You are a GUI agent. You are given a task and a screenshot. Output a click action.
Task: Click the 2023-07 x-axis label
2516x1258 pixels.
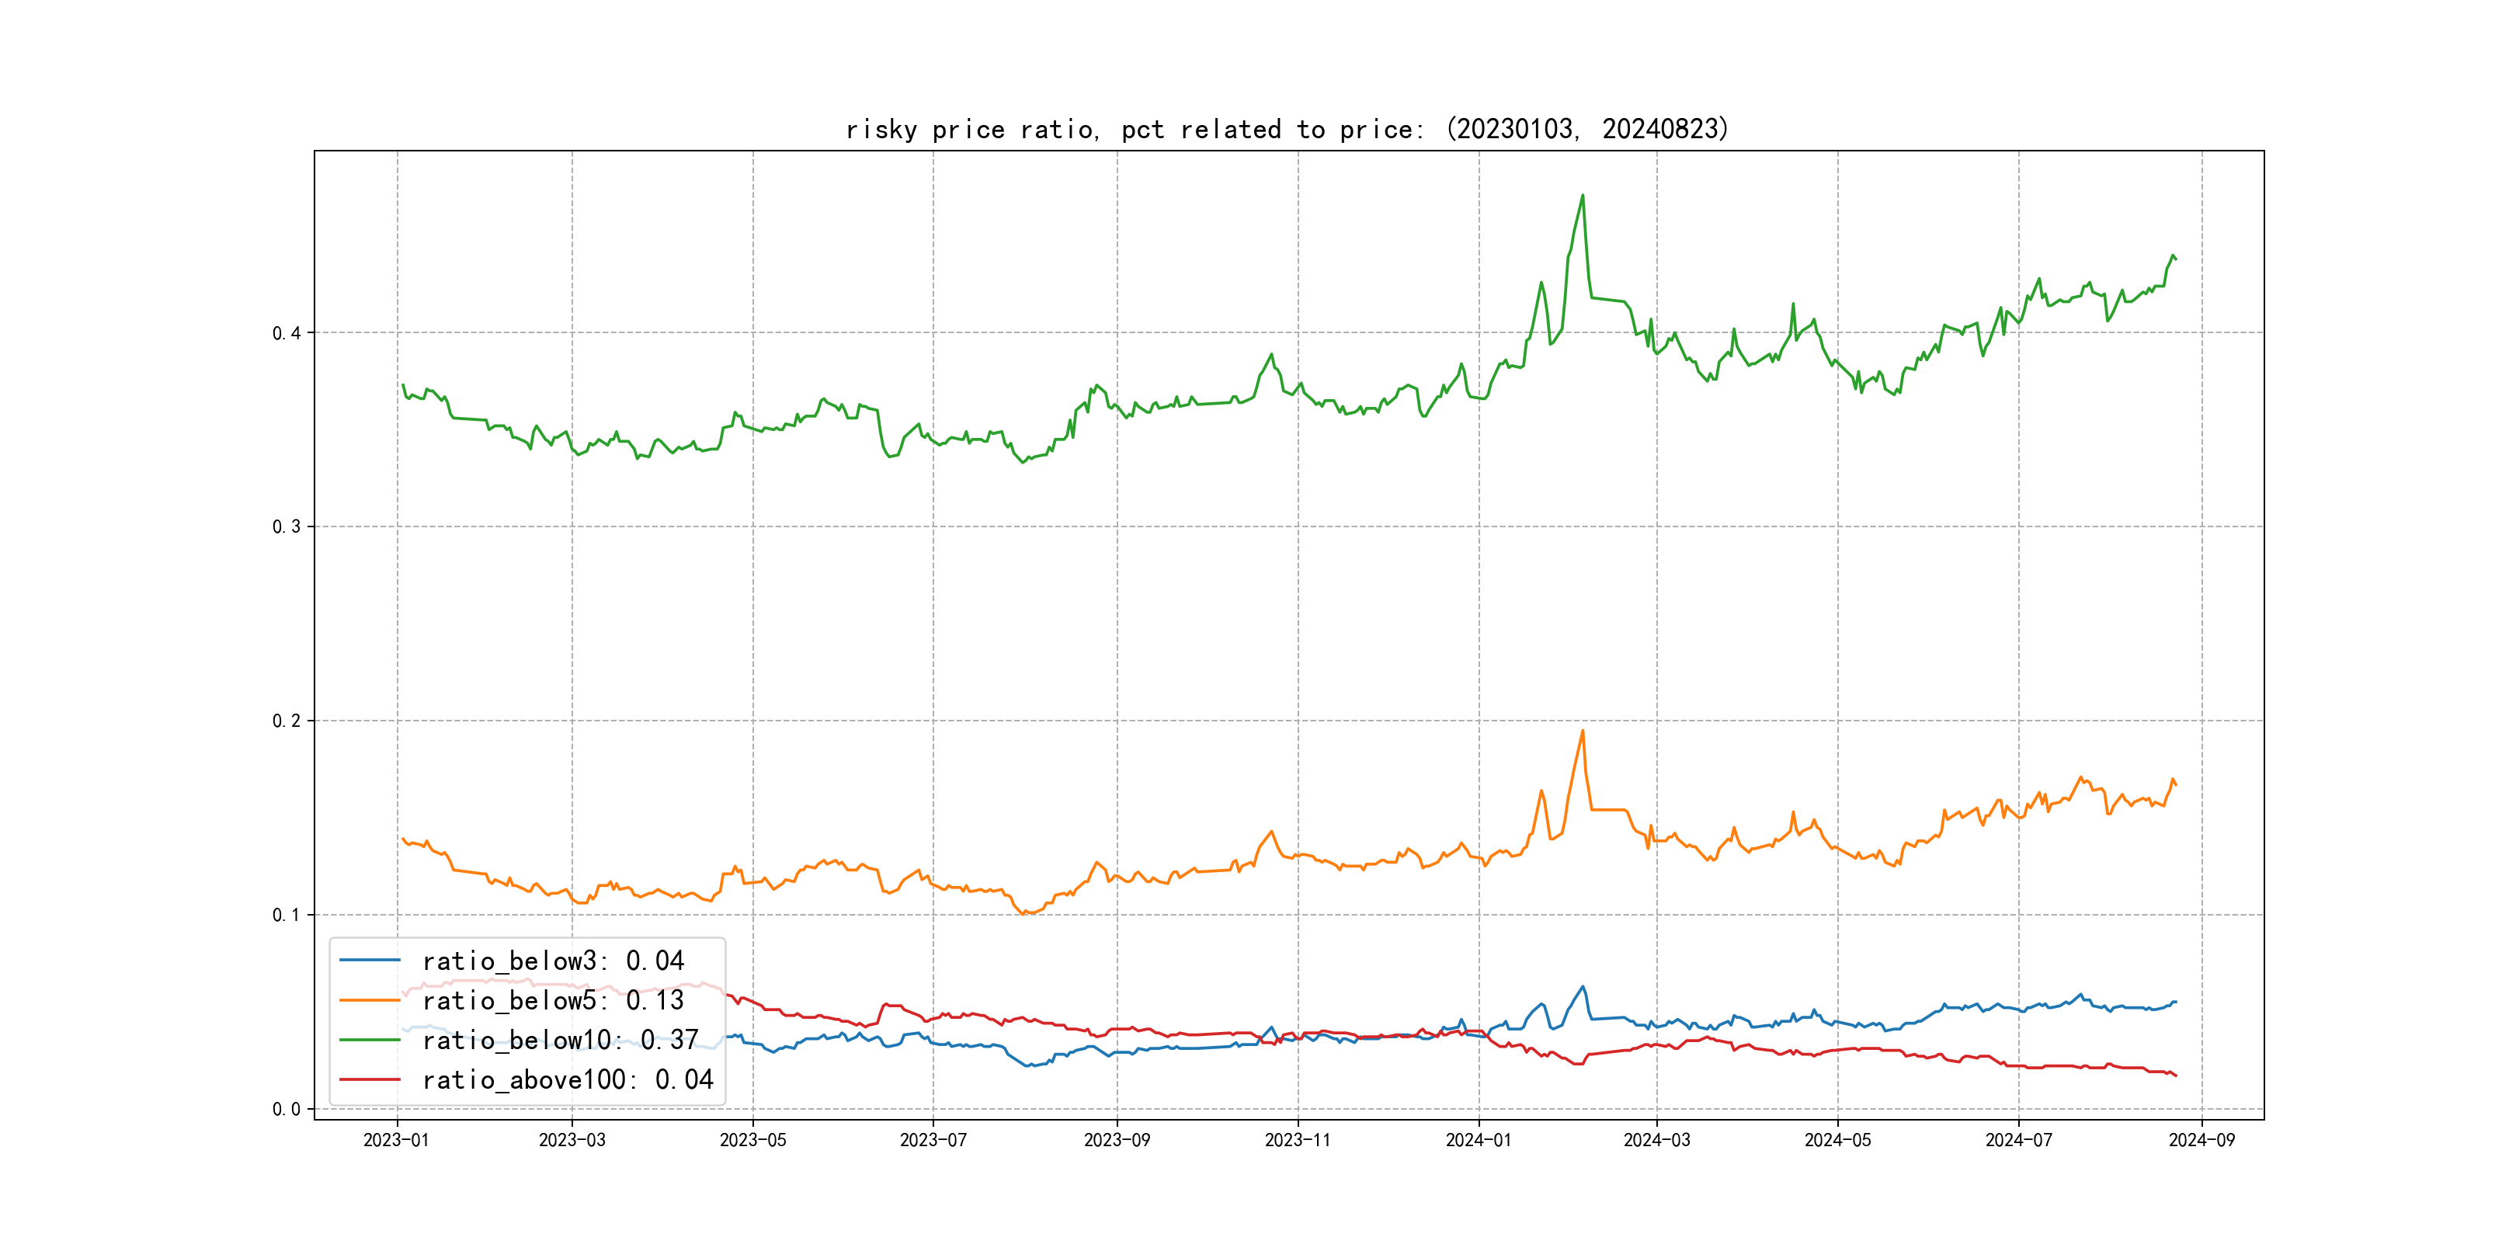pyautogui.click(x=933, y=1141)
